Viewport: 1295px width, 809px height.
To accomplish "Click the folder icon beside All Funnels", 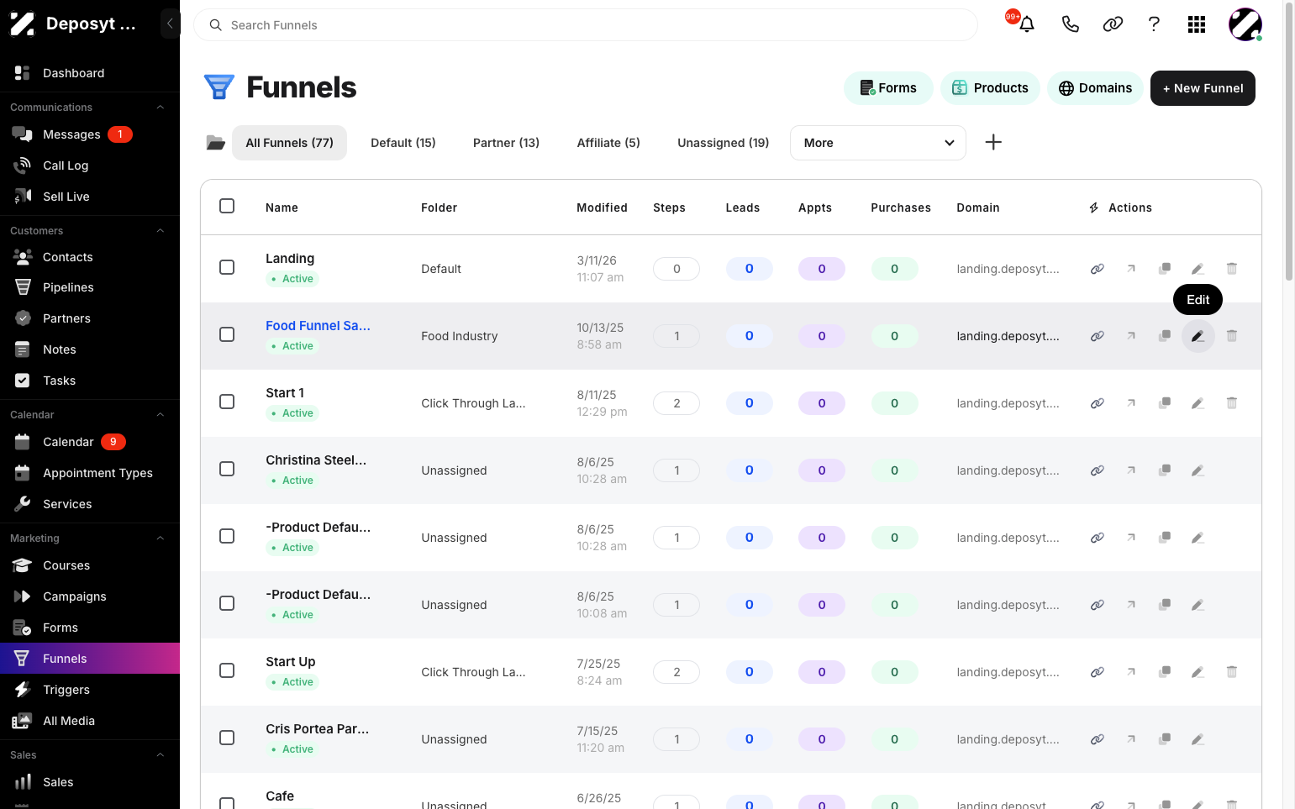I will 216,143.
